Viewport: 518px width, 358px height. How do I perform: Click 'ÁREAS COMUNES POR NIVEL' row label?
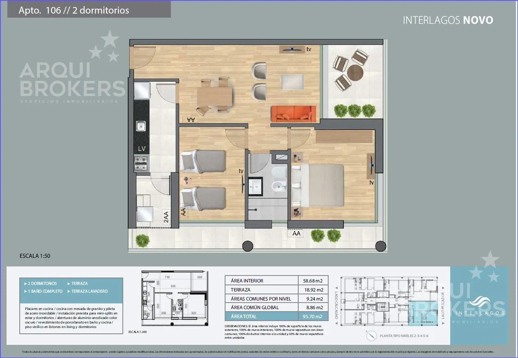261,299
